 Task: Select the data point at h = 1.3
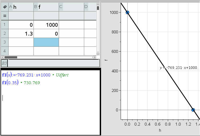pos(193,110)
